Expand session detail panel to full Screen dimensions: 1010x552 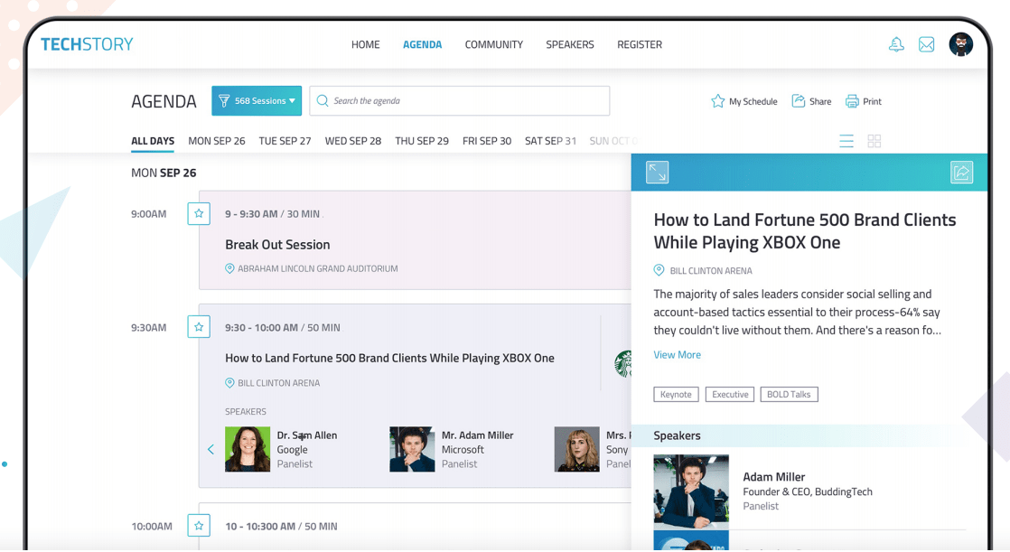(657, 172)
